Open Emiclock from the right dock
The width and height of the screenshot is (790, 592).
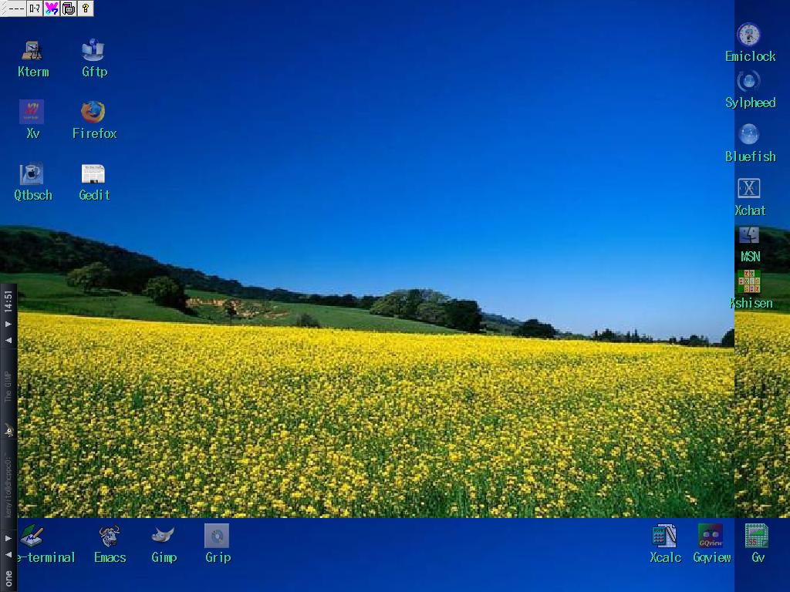pyautogui.click(x=748, y=35)
